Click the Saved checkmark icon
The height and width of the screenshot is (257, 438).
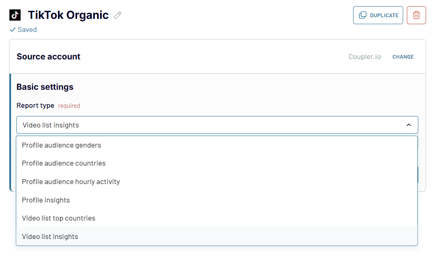(13, 30)
